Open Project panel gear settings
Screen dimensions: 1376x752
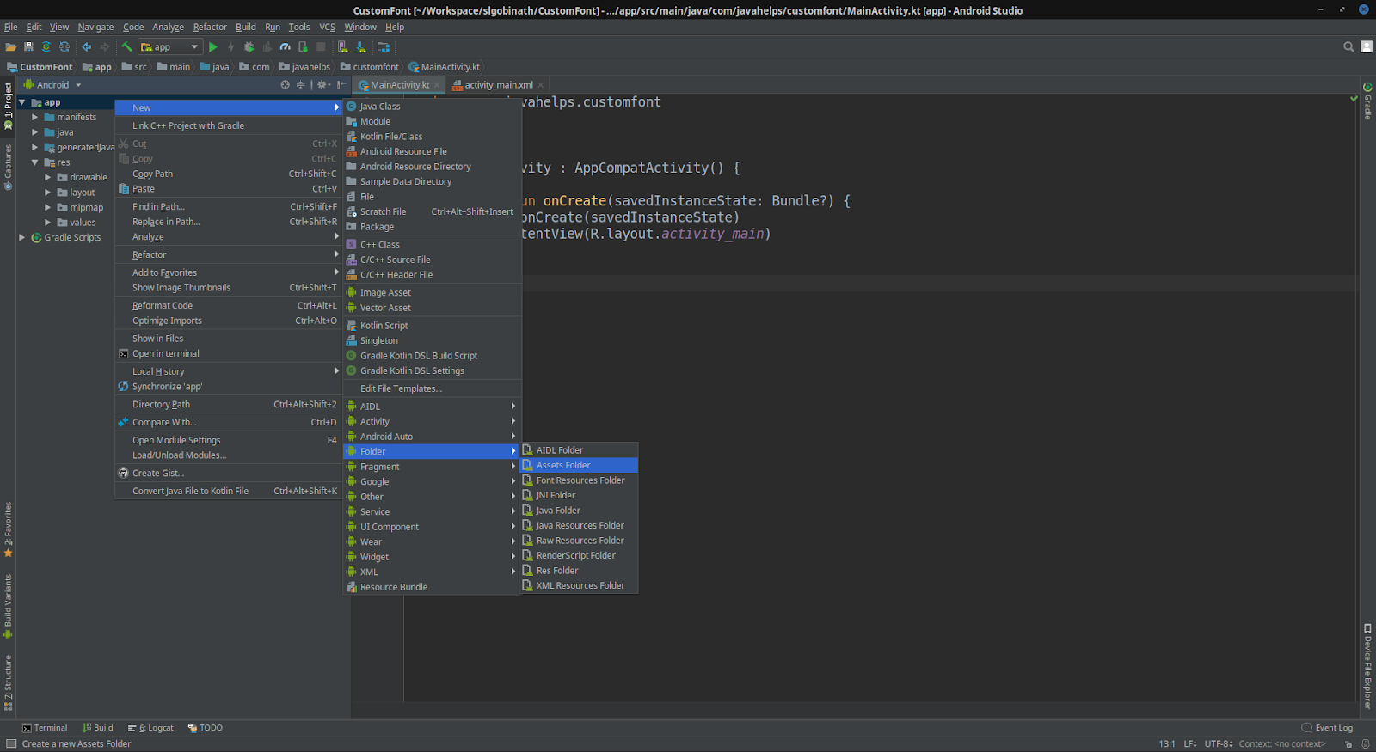[323, 85]
